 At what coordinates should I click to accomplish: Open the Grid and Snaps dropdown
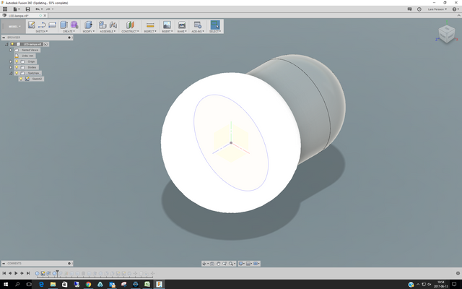coord(248,264)
